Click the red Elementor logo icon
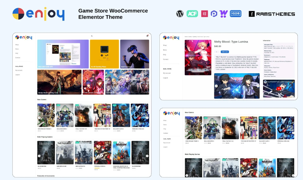Image resolution: width=303 pixels, height=180 pixels. click(204, 14)
